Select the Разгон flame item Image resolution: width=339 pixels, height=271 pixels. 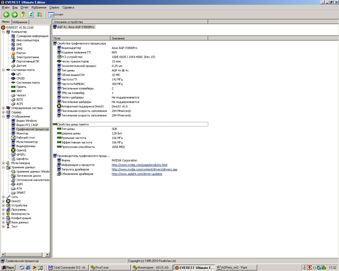(x=21, y=53)
